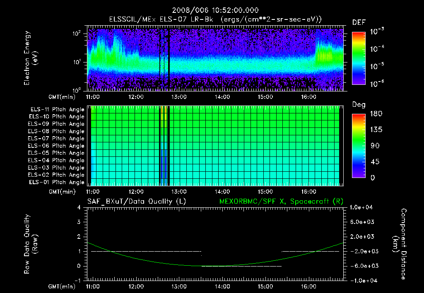Viewport: 424px width, 293px height.
Task: Click the 90 value on Deg scale
Action: coord(375,146)
